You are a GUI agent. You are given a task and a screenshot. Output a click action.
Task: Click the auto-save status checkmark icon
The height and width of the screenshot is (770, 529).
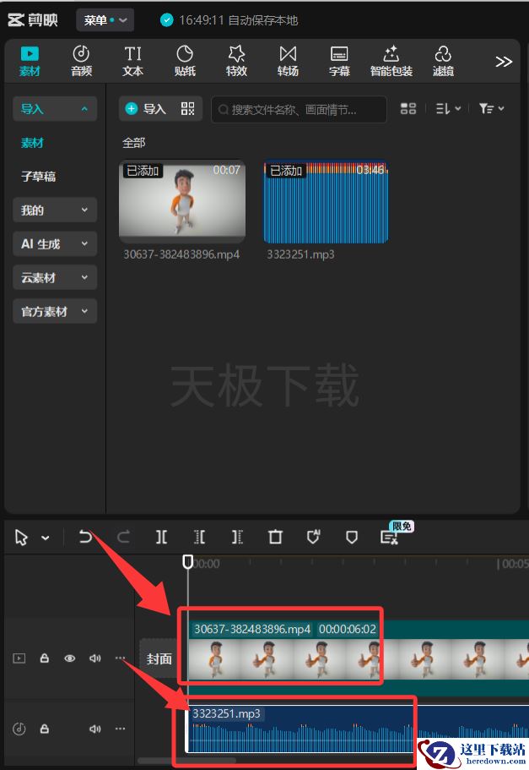167,20
